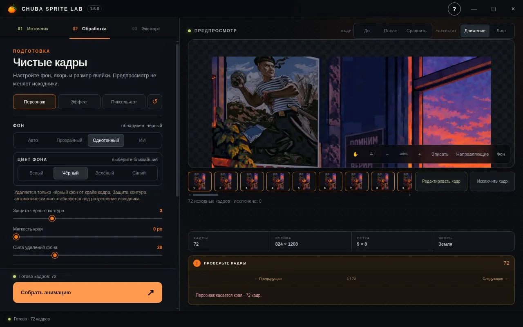Click the Вписать fit button
Viewport: 523px width, 327px height.
click(440, 154)
